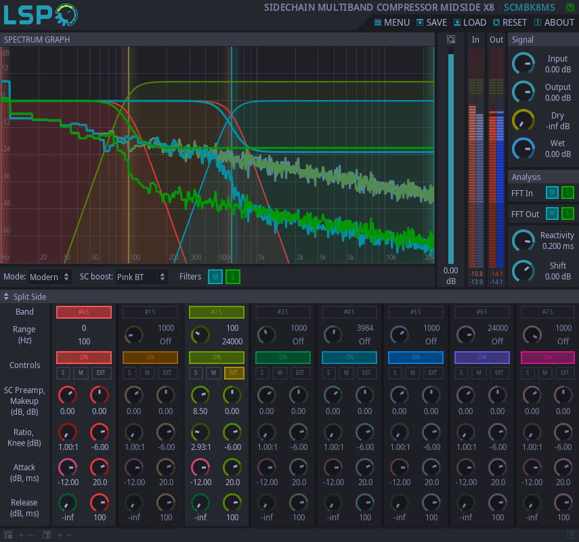579x542 pixels.
Task: Increase UI scale with first plus icon
Action: tap(22, 535)
